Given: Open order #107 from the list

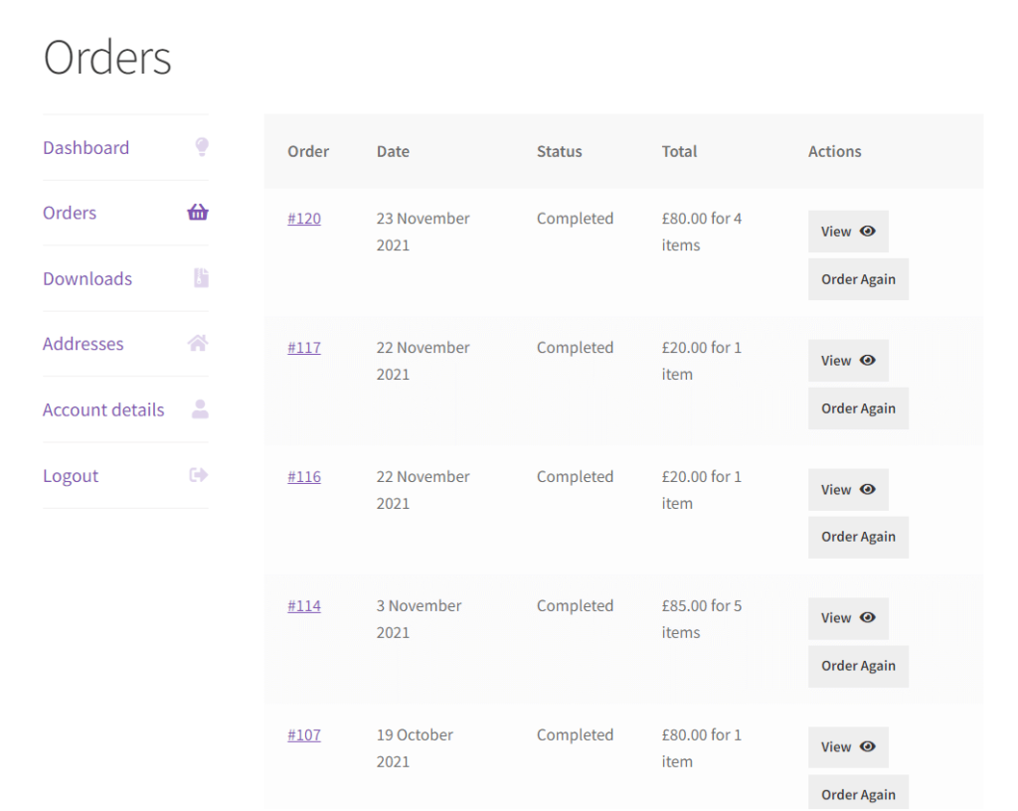Looking at the screenshot, I should [x=304, y=734].
